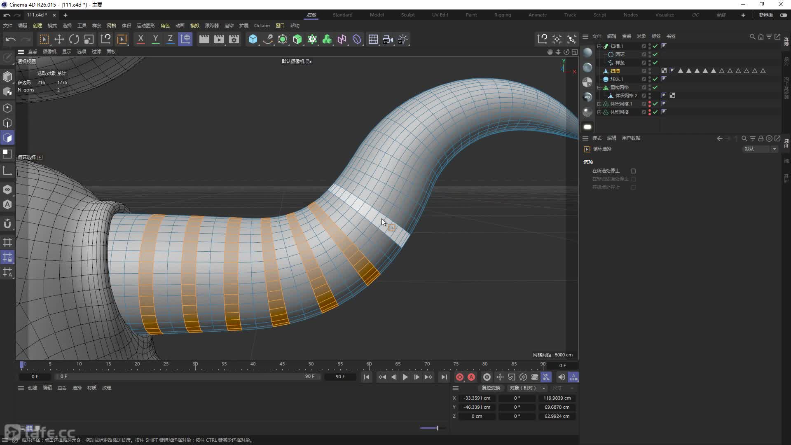Viewport: 791px width, 445px height.
Task: Click the axis mode L-shaped icon
Action: click(x=7, y=171)
